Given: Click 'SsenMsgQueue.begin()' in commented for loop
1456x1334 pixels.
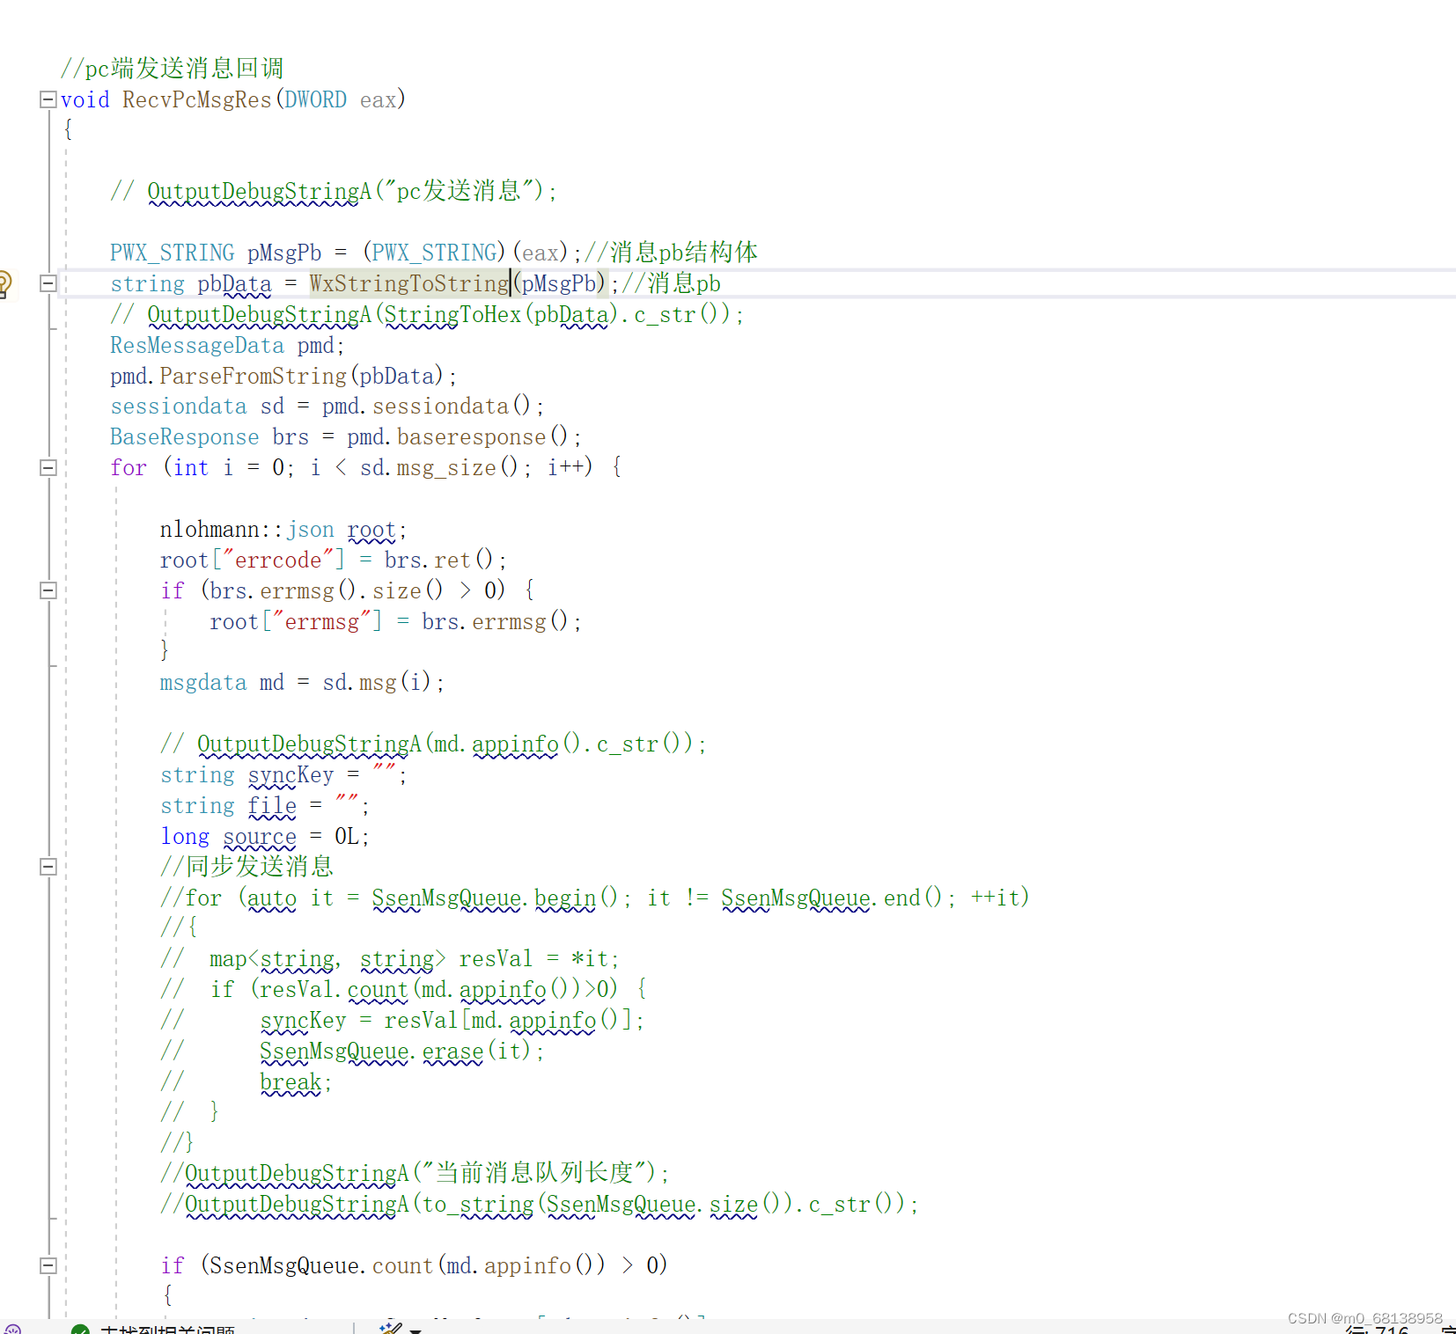Looking at the screenshot, I should (496, 898).
